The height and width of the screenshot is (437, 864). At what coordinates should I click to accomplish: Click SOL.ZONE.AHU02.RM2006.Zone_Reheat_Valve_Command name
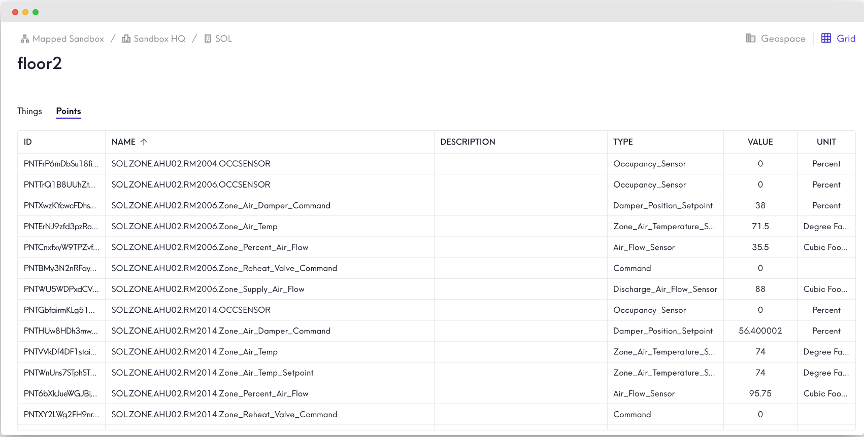224,268
